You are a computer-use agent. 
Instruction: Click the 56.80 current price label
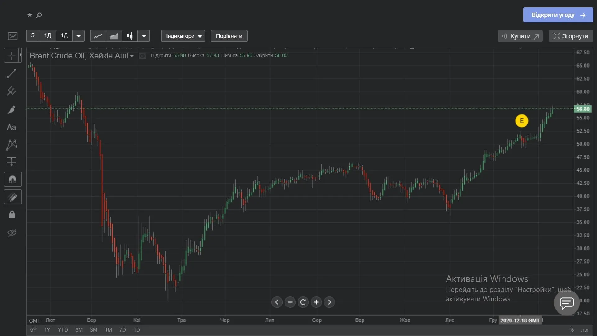(583, 109)
